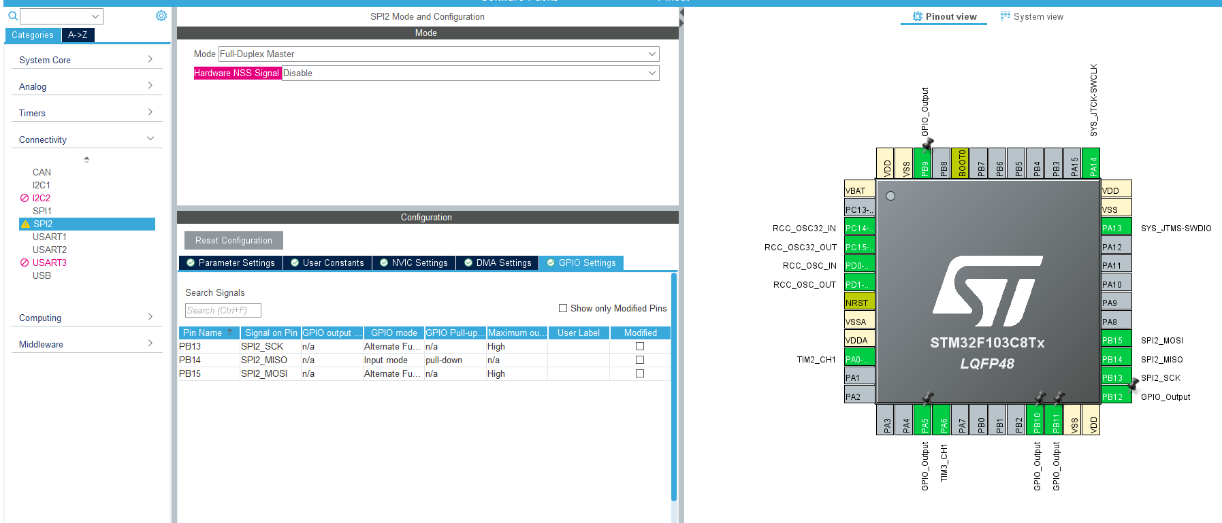The image size is (1222, 523).
Task: Select pin PA14 on the chip
Action: (1091, 163)
